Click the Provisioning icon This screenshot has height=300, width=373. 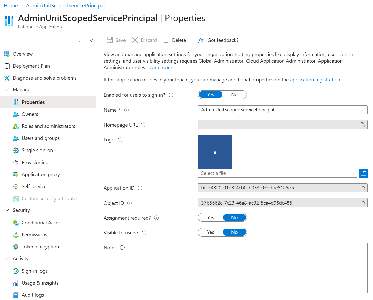(x=16, y=162)
